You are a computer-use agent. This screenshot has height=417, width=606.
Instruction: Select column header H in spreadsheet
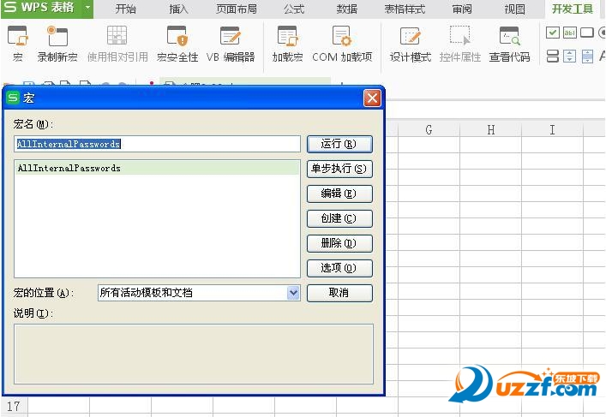(490, 130)
